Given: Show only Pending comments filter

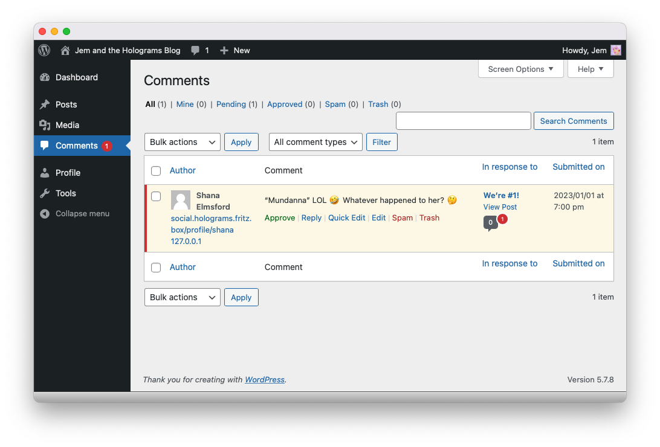Looking at the screenshot, I should coord(231,104).
